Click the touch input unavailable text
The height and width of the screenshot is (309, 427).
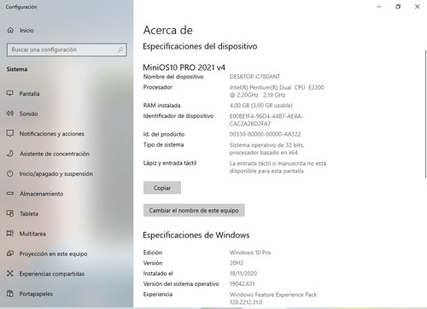coord(278,167)
